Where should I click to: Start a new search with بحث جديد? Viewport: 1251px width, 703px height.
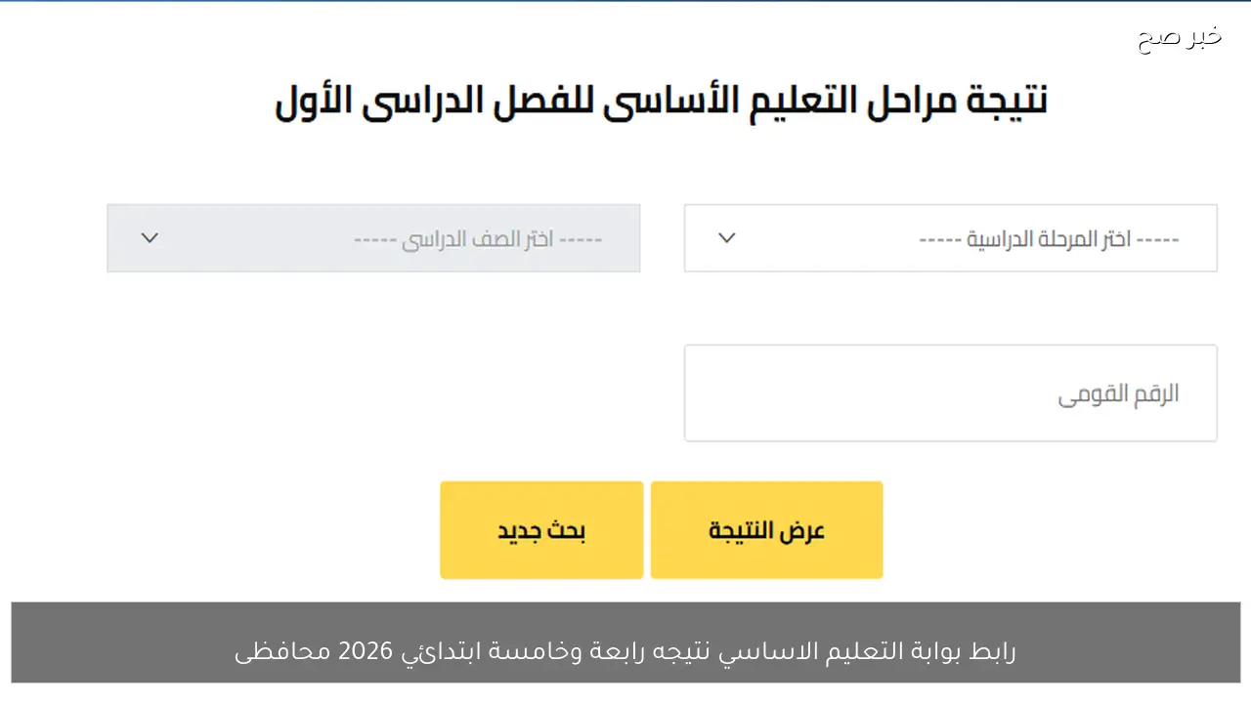[541, 529]
